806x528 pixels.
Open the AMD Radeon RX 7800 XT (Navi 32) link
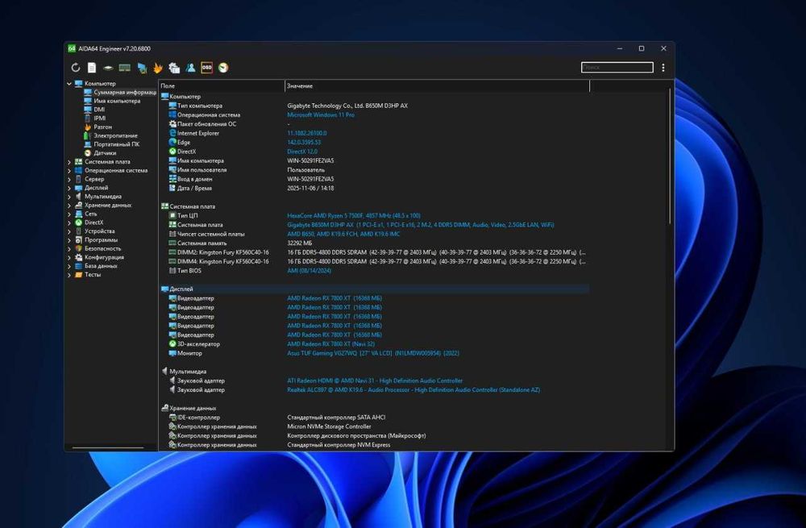(x=331, y=344)
